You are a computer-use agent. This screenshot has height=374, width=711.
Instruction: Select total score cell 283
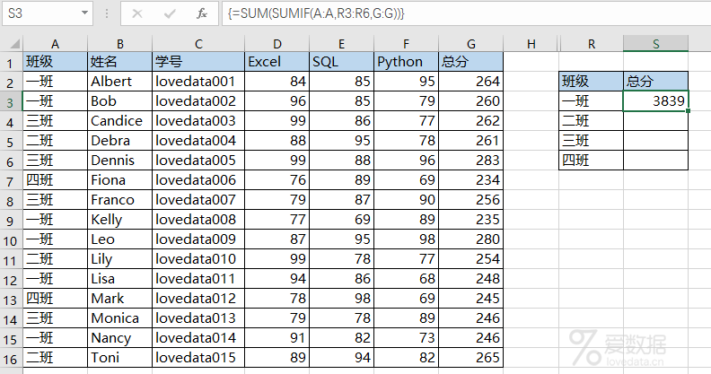471,161
